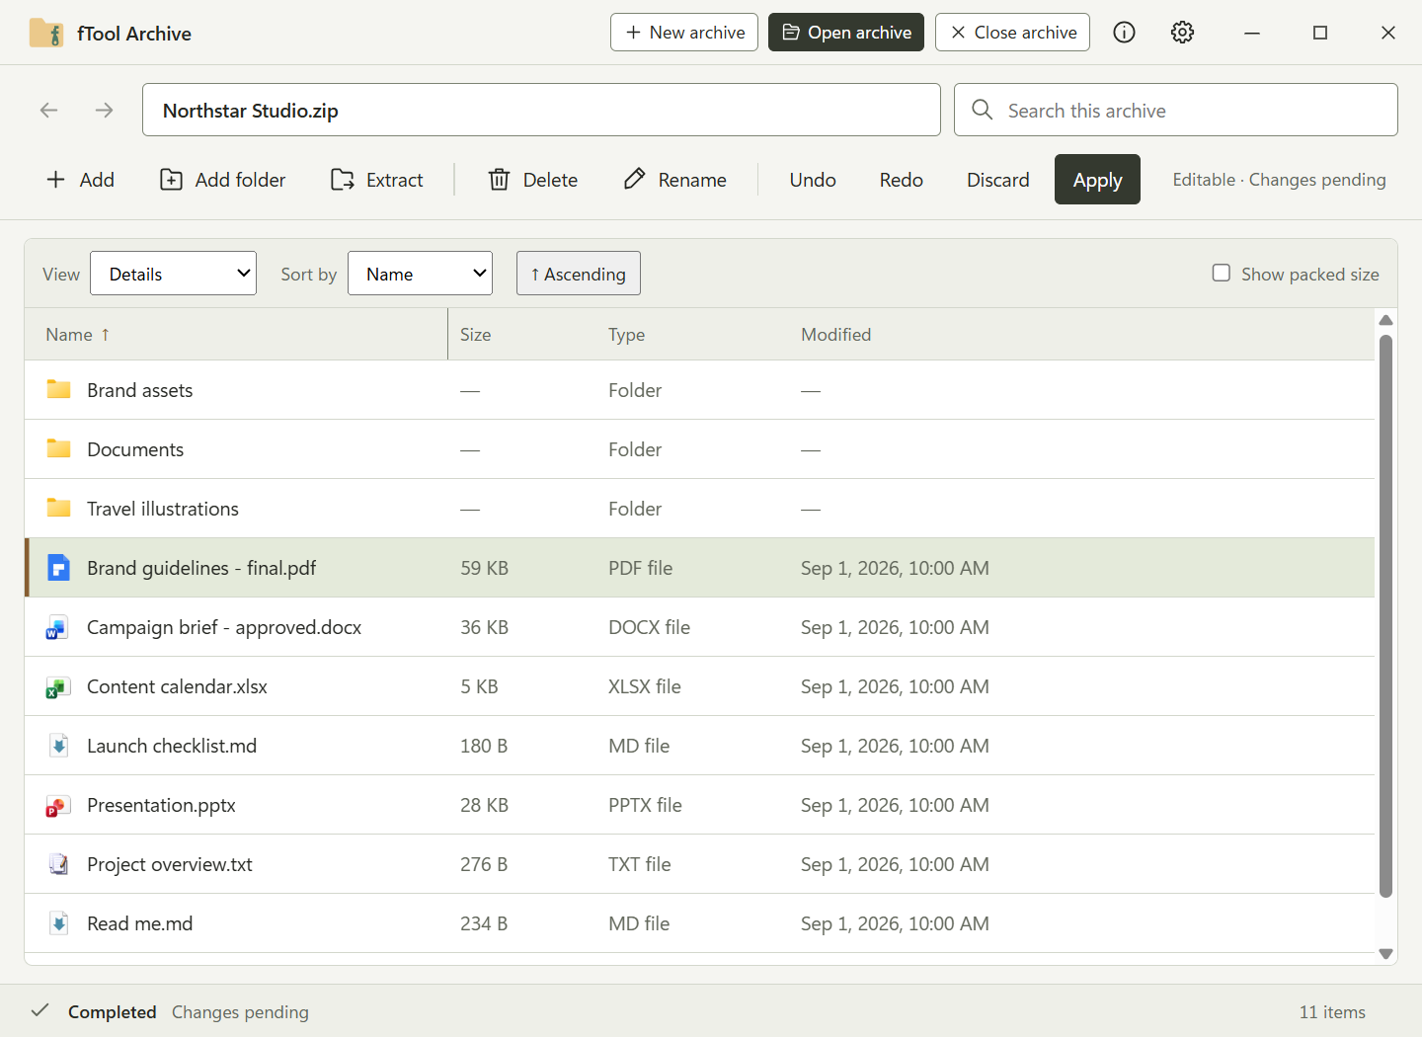Click the scroll up arrow of list

[x=1385, y=320]
